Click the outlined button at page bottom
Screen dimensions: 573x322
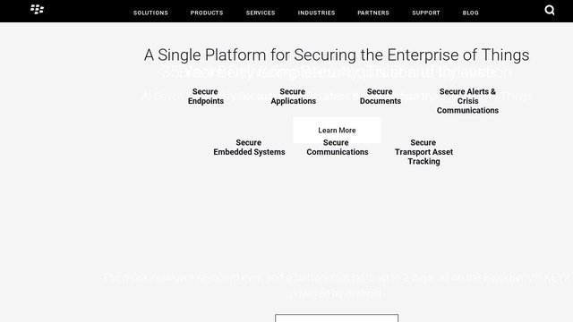tap(337, 318)
